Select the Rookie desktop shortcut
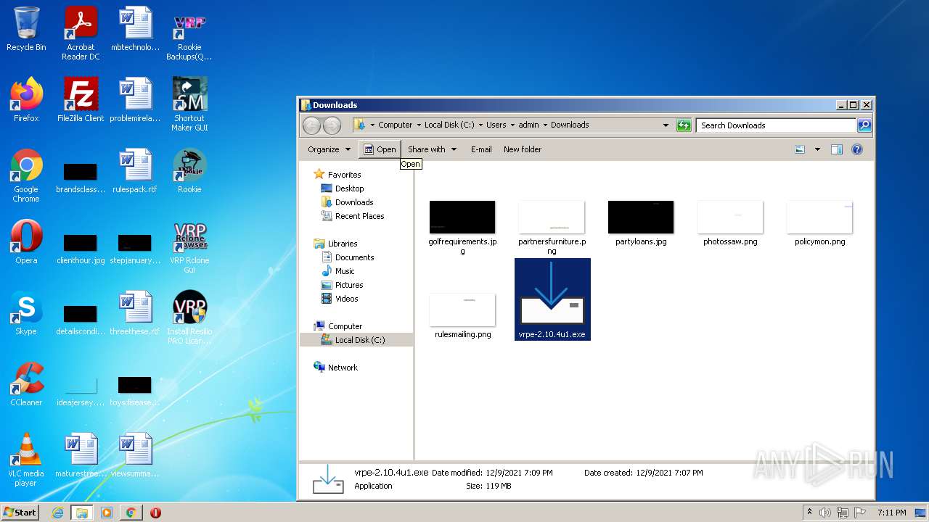This screenshot has width=929, height=522. (189, 171)
